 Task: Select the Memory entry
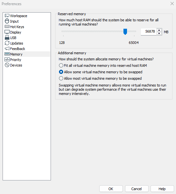[x=16, y=54]
